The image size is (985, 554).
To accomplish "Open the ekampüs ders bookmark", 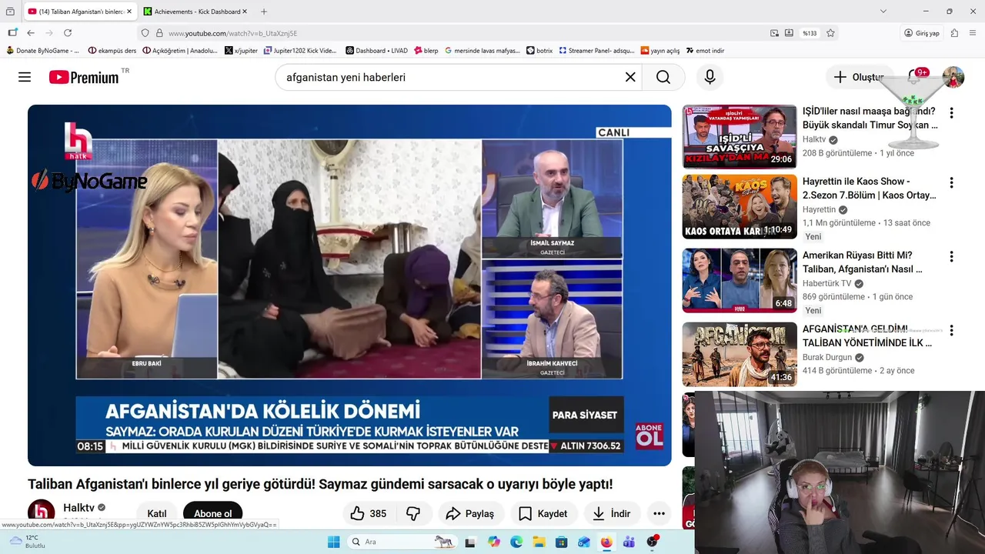I will coord(112,51).
